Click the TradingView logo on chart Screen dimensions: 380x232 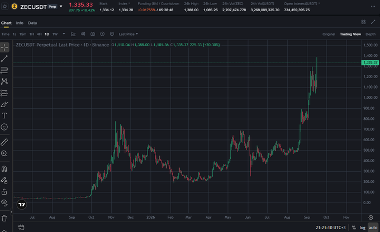pyautogui.click(x=22, y=205)
